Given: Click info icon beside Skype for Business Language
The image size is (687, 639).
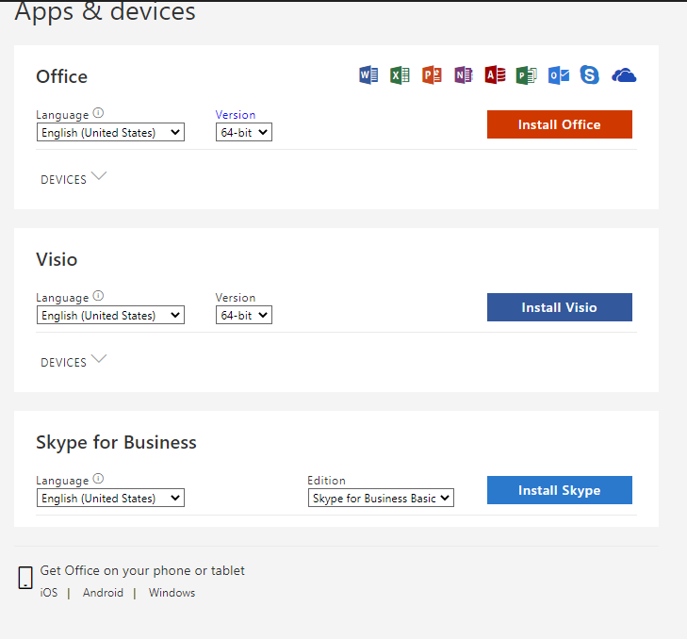Looking at the screenshot, I should tap(98, 479).
